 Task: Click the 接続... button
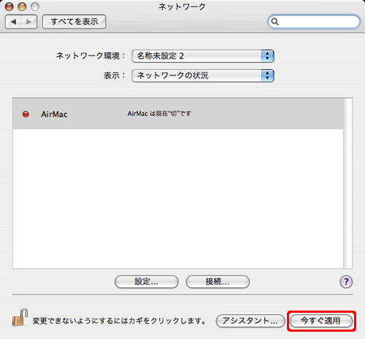pyautogui.click(x=218, y=282)
